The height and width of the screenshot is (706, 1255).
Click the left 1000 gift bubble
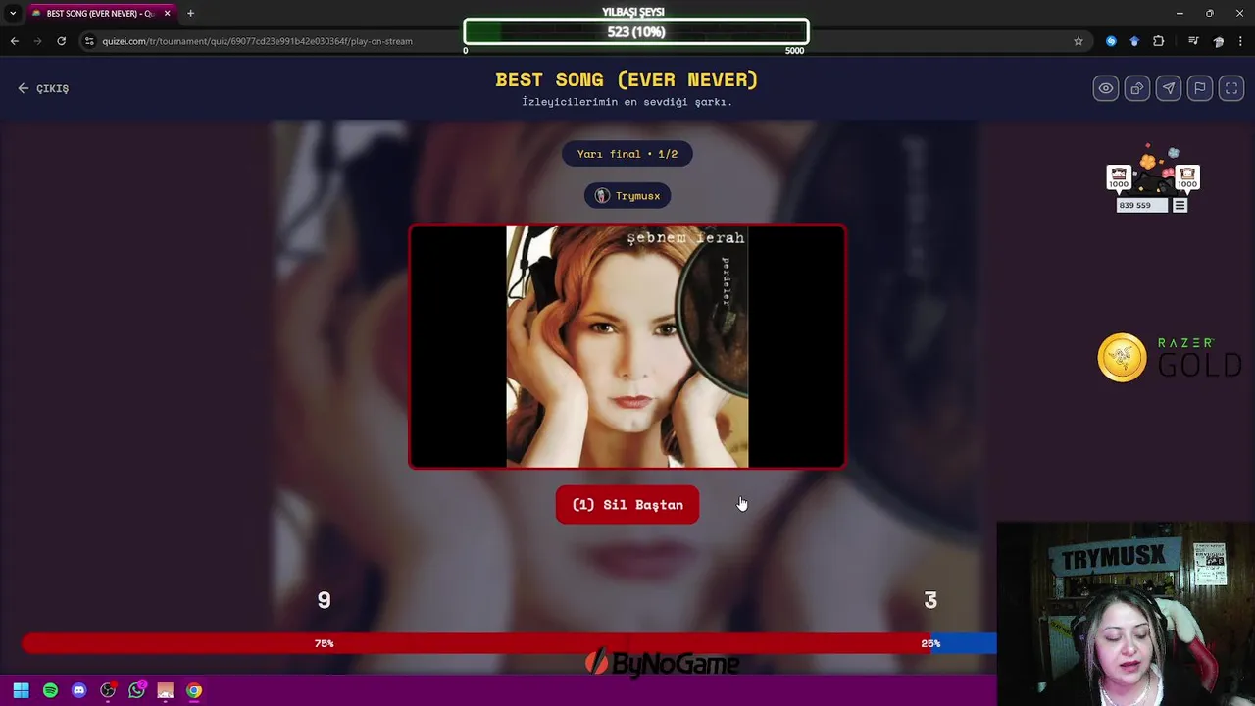(1119, 178)
